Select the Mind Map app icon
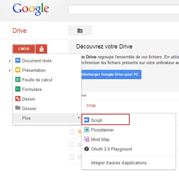 click(x=87, y=139)
